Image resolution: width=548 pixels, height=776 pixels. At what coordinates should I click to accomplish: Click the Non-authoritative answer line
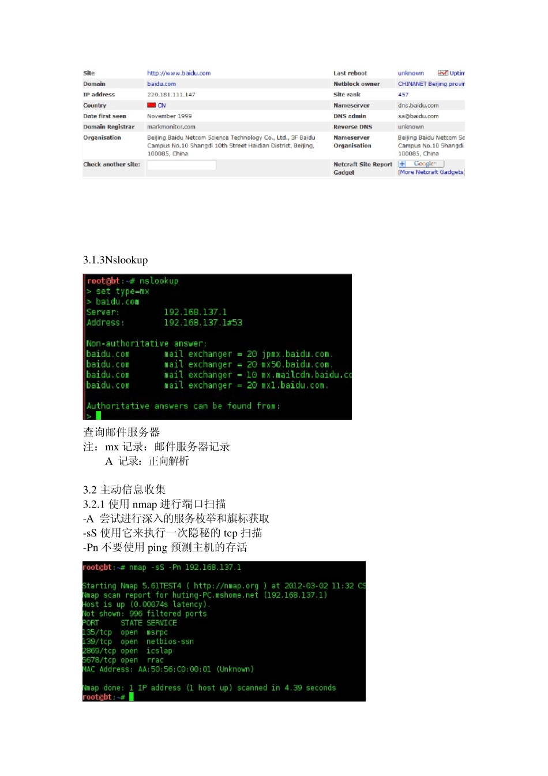coord(146,344)
